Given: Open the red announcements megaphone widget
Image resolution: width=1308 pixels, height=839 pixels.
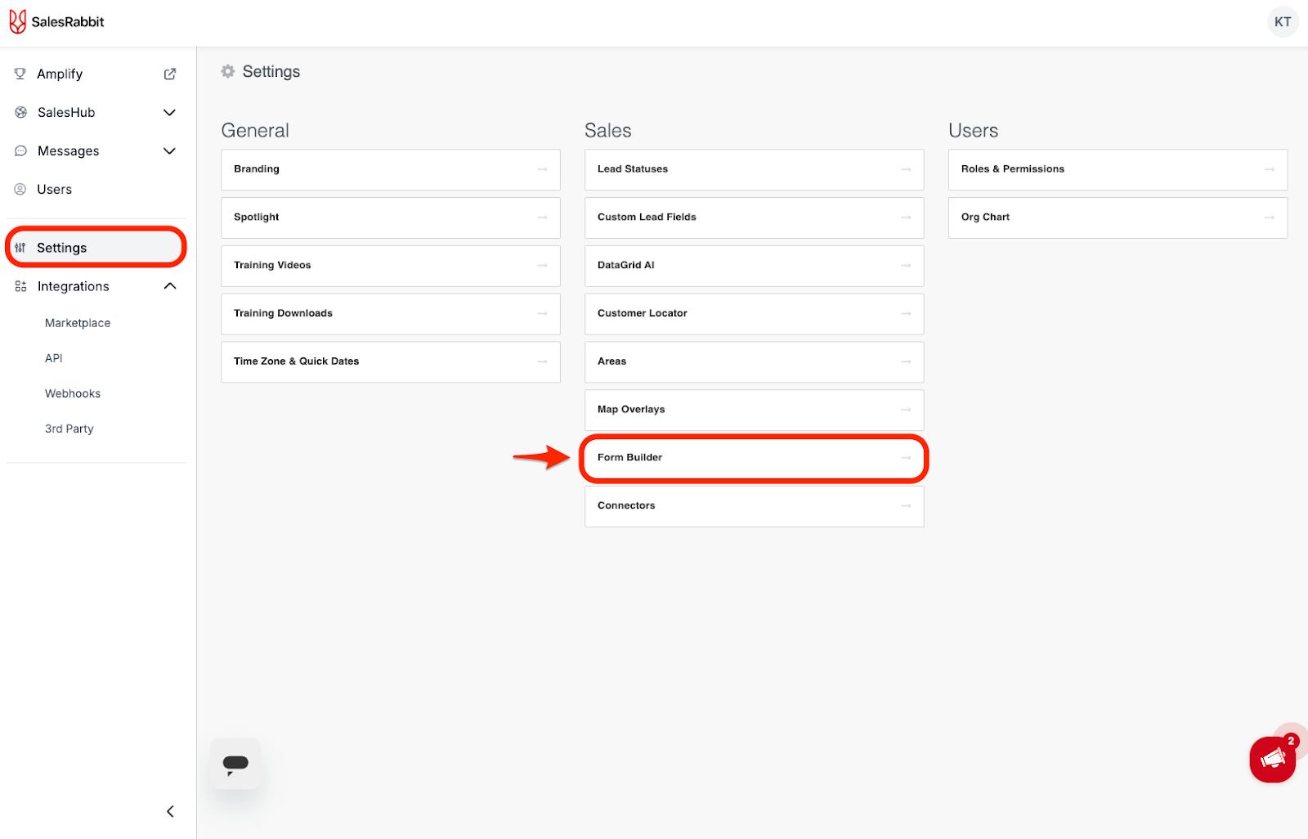Looking at the screenshot, I should 1272,759.
